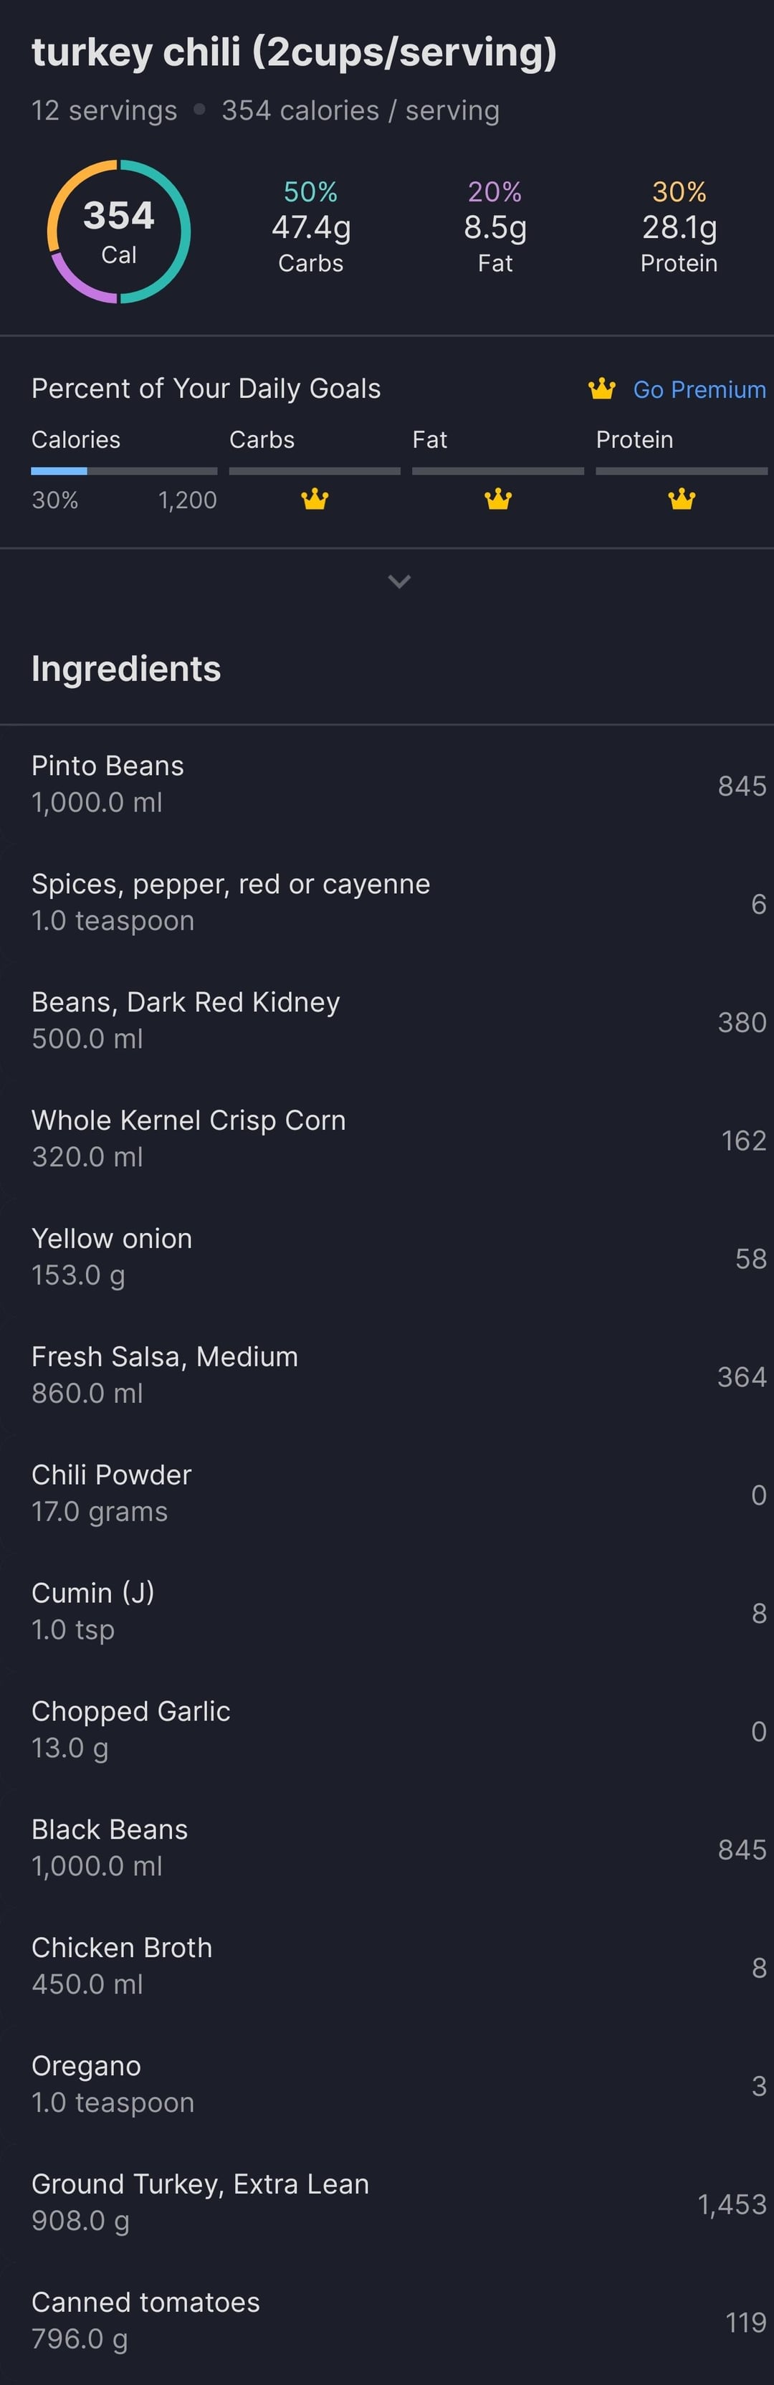The width and height of the screenshot is (774, 2385).
Task: Click the crown icon beside Go Premium
Action: coord(602,389)
